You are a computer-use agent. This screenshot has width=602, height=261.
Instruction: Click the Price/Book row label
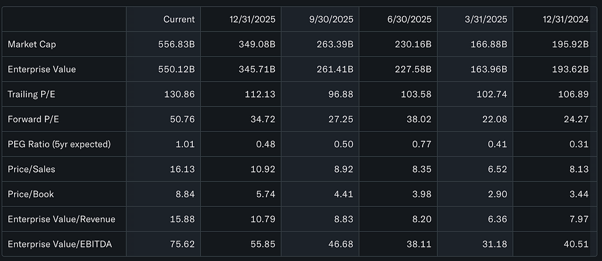pos(30,194)
